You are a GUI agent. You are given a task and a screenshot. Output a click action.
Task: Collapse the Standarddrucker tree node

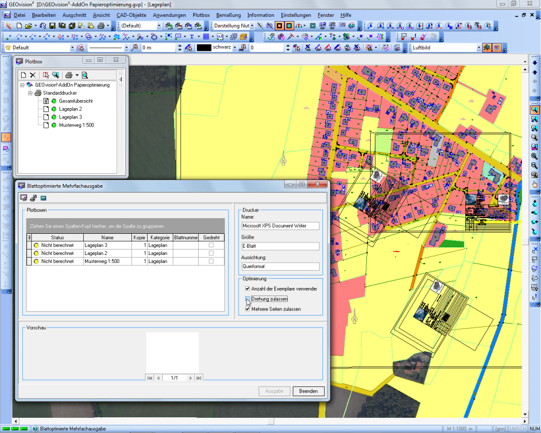[x=31, y=93]
